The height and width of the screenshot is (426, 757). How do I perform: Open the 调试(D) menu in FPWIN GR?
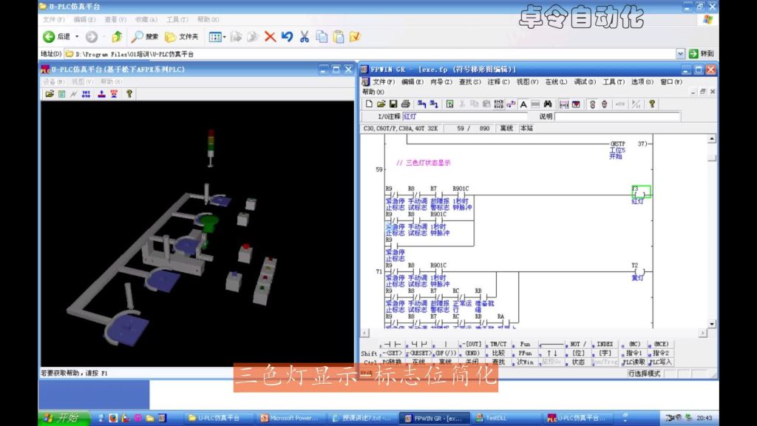click(585, 82)
